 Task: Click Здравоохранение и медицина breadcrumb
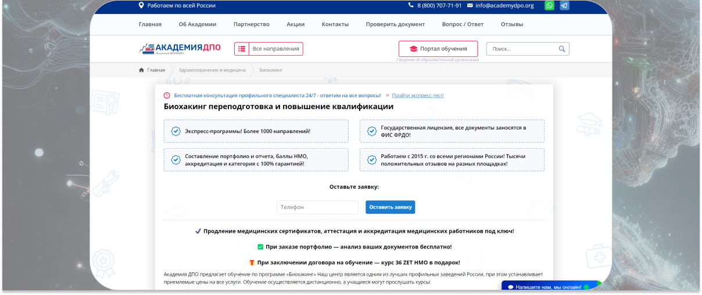pos(212,70)
